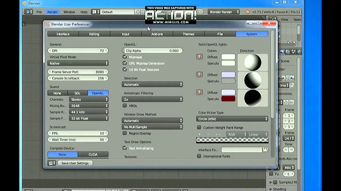Add a new screen layout with plus icon
This screenshot has height=191, width=341.
[x=138, y=12]
